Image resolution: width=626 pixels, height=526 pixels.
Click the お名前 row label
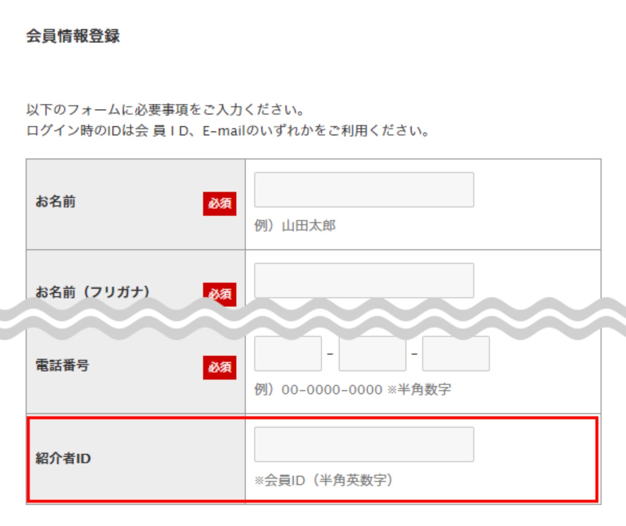pos(56,202)
